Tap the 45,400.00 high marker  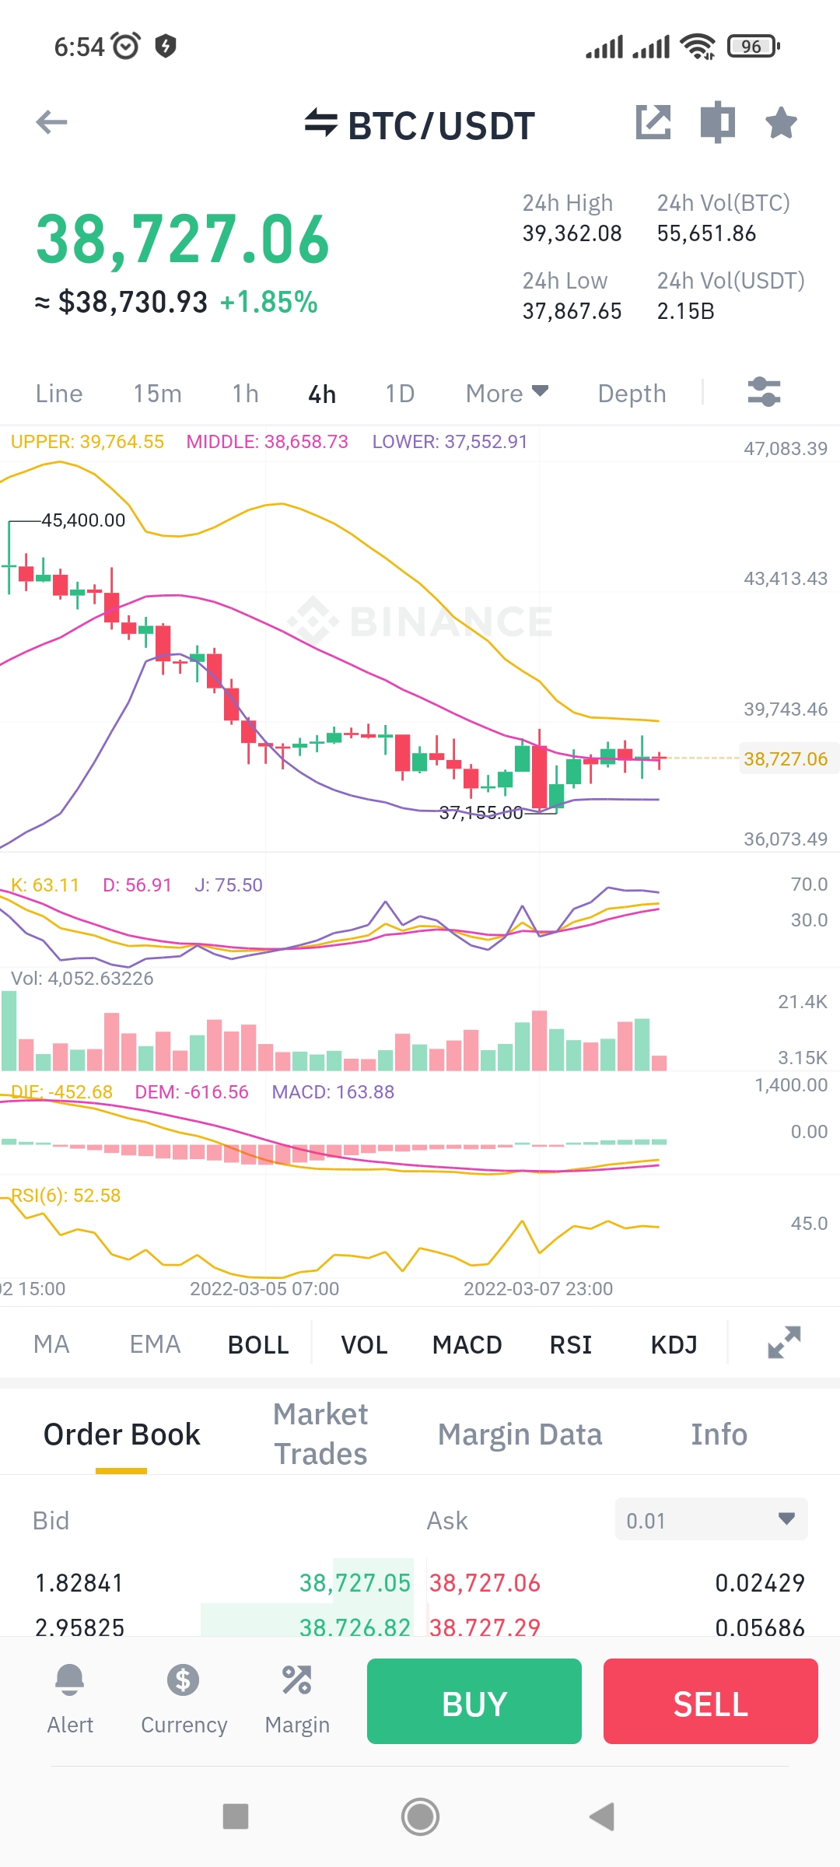[83, 520]
